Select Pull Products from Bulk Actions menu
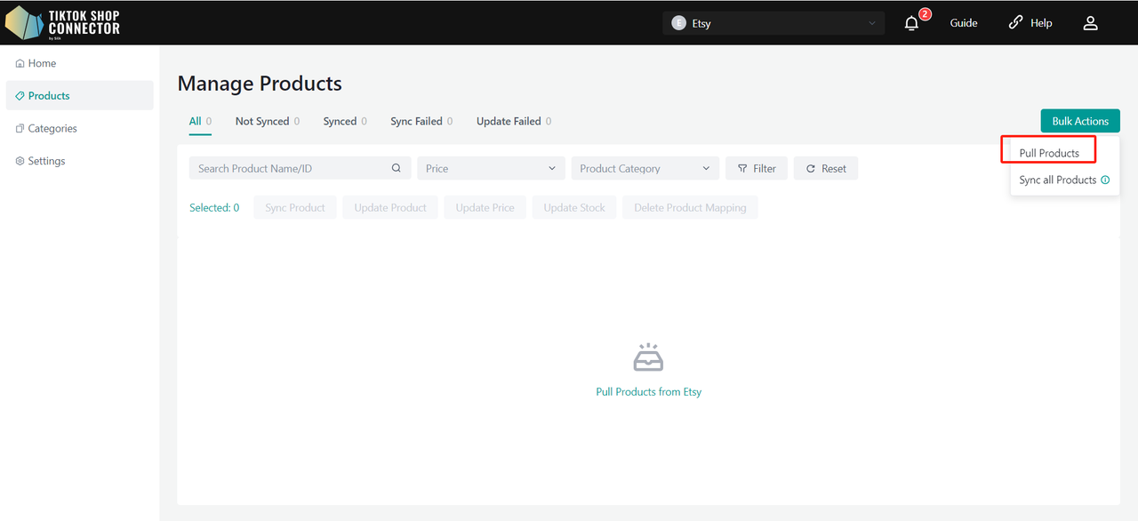The width and height of the screenshot is (1138, 521). tap(1049, 153)
